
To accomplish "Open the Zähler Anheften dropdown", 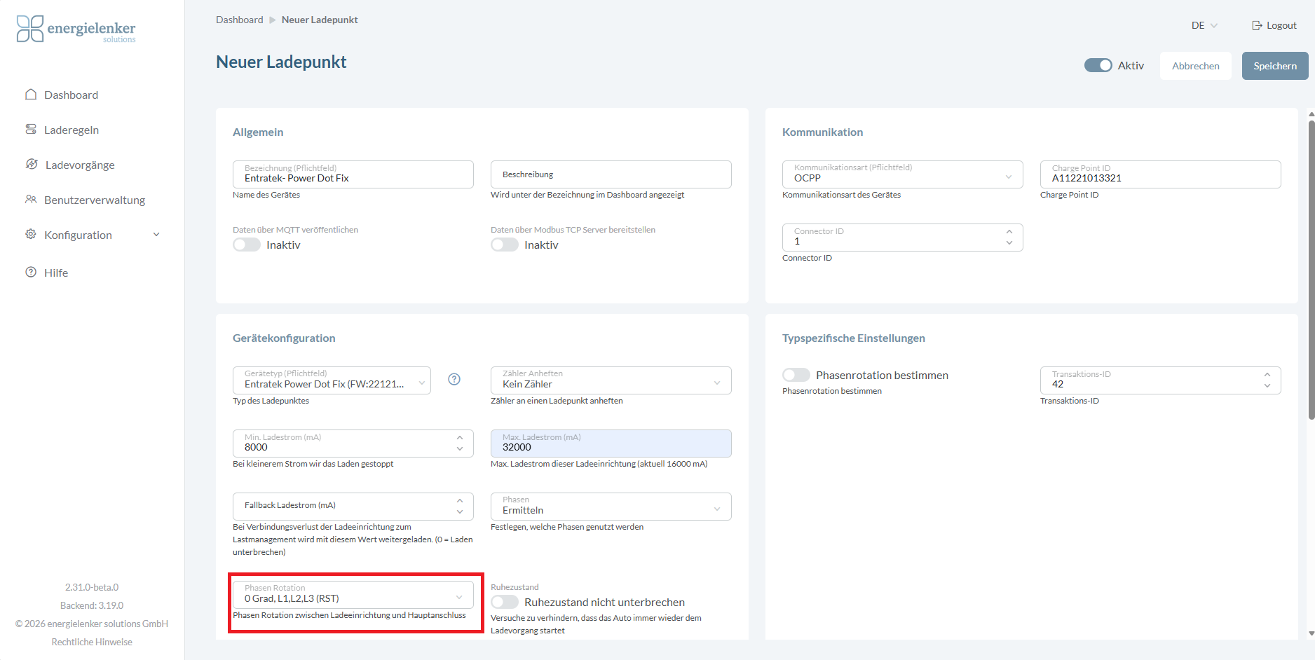I will tap(611, 380).
